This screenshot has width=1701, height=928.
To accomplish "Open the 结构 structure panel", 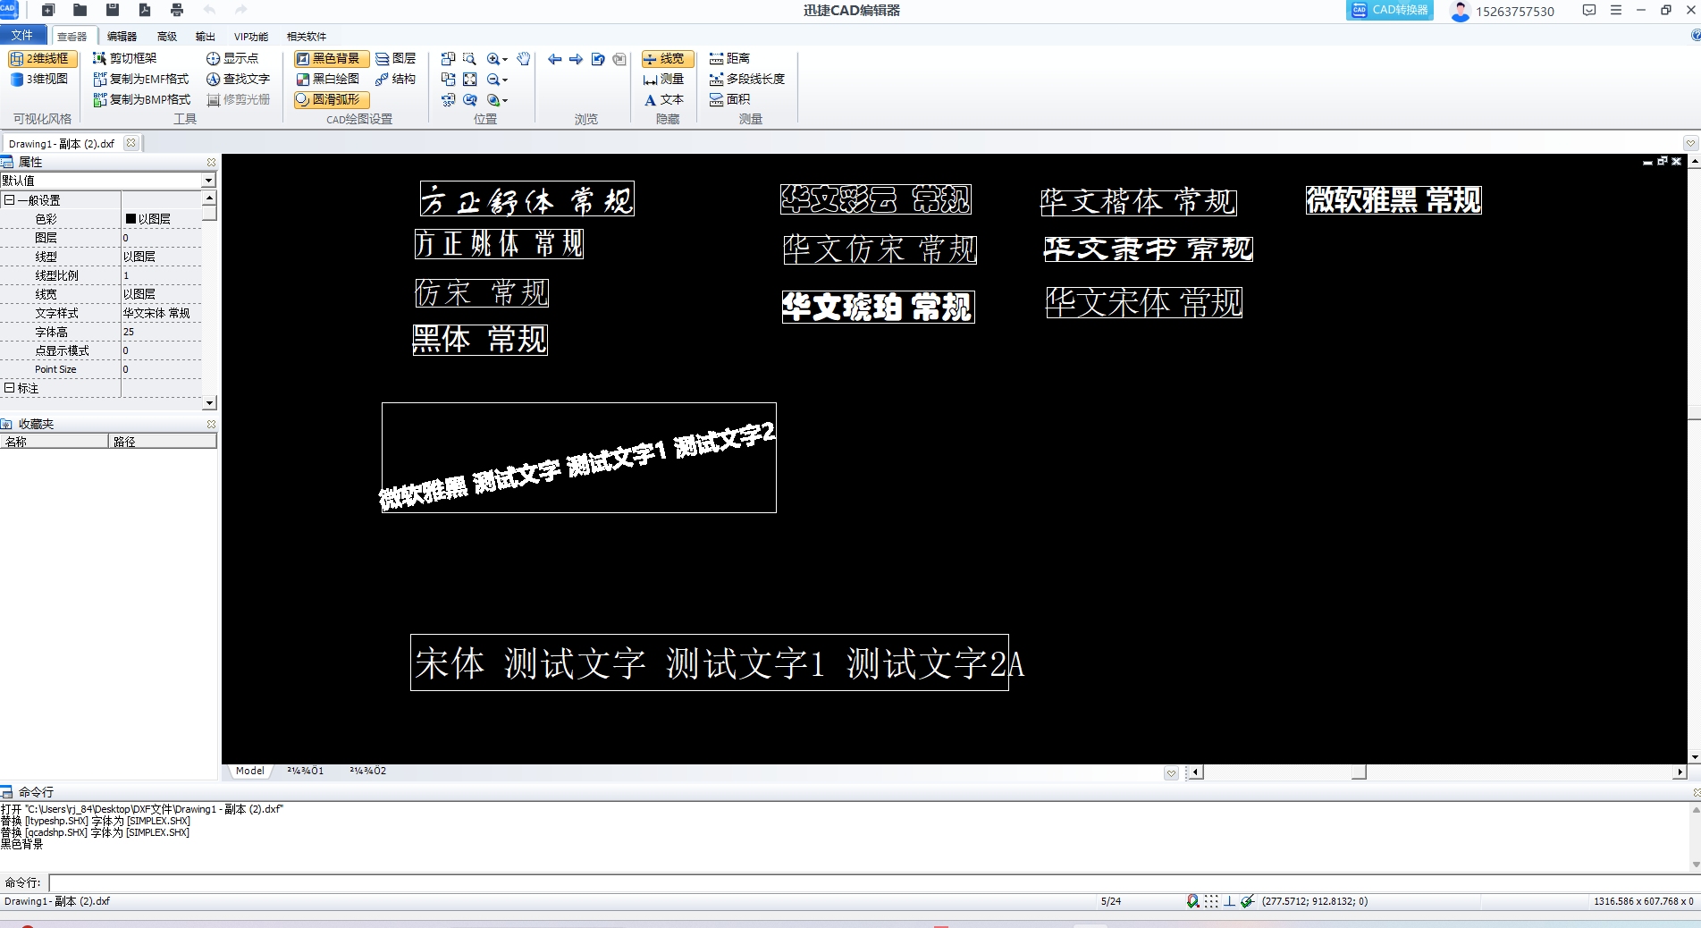I will 395,79.
